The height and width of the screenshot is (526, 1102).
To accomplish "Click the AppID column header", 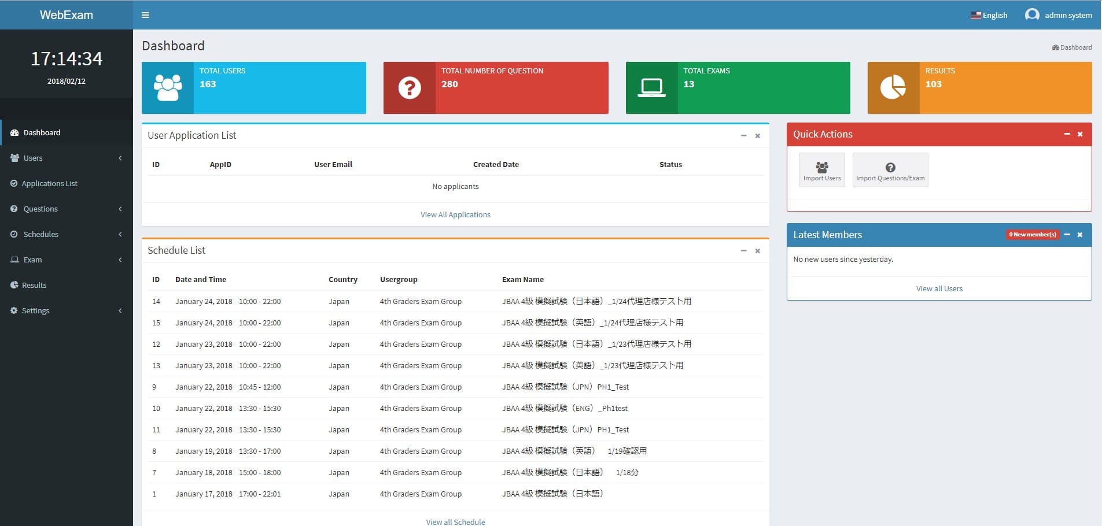I will 220,164.
